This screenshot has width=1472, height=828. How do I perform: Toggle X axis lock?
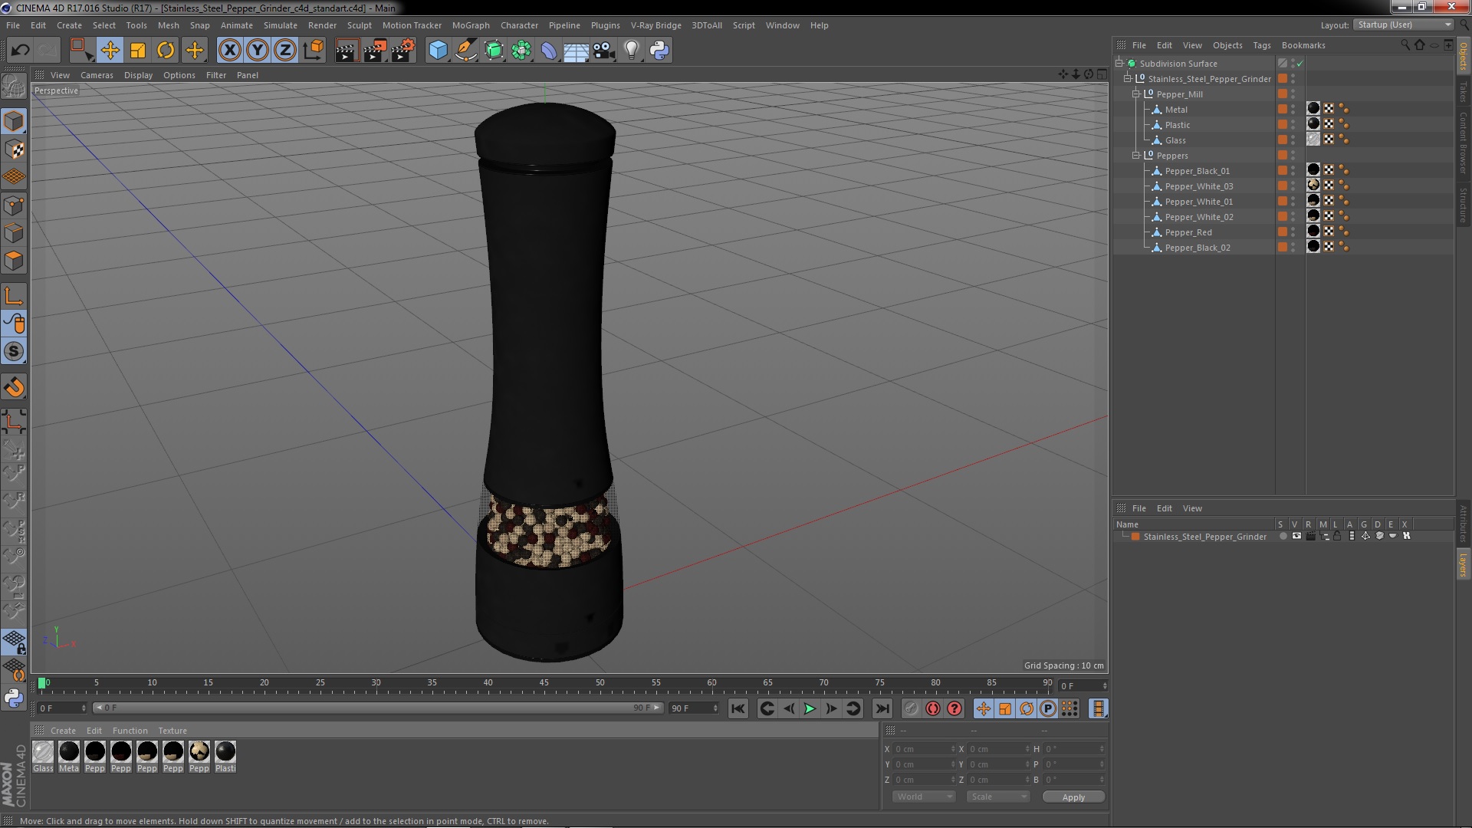[x=229, y=51]
